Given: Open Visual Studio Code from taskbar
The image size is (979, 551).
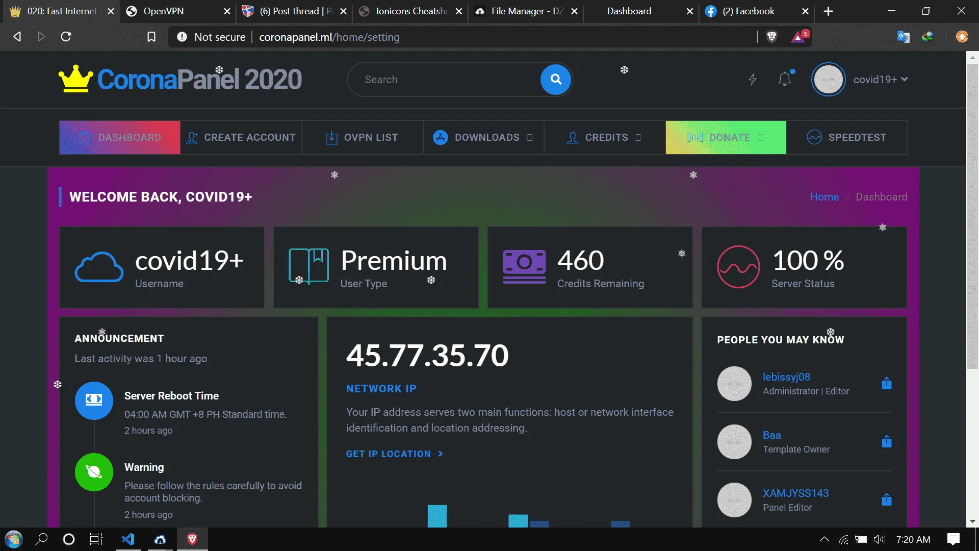Looking at the screenshot, I should click(128, 539).
